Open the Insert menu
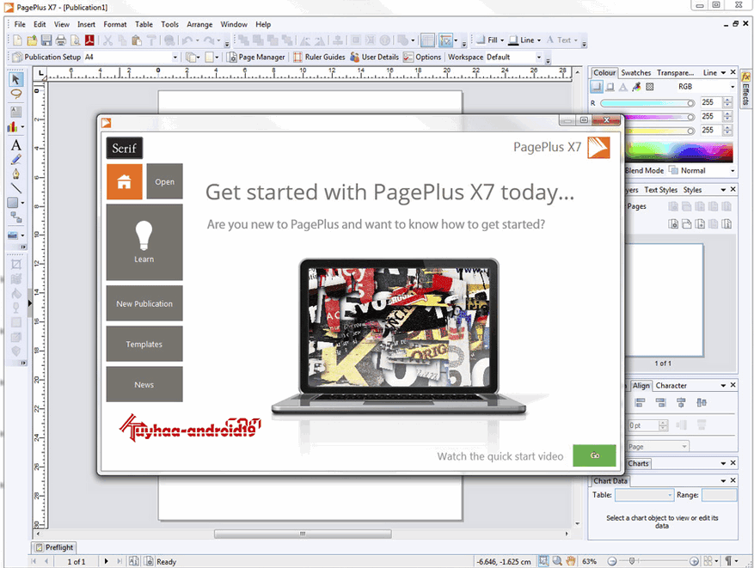 (x=86, y=25)
